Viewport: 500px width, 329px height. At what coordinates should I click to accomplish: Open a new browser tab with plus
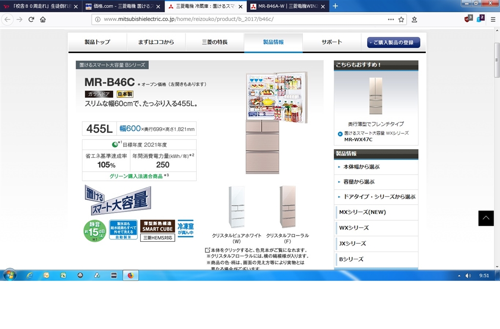(335, 6)
